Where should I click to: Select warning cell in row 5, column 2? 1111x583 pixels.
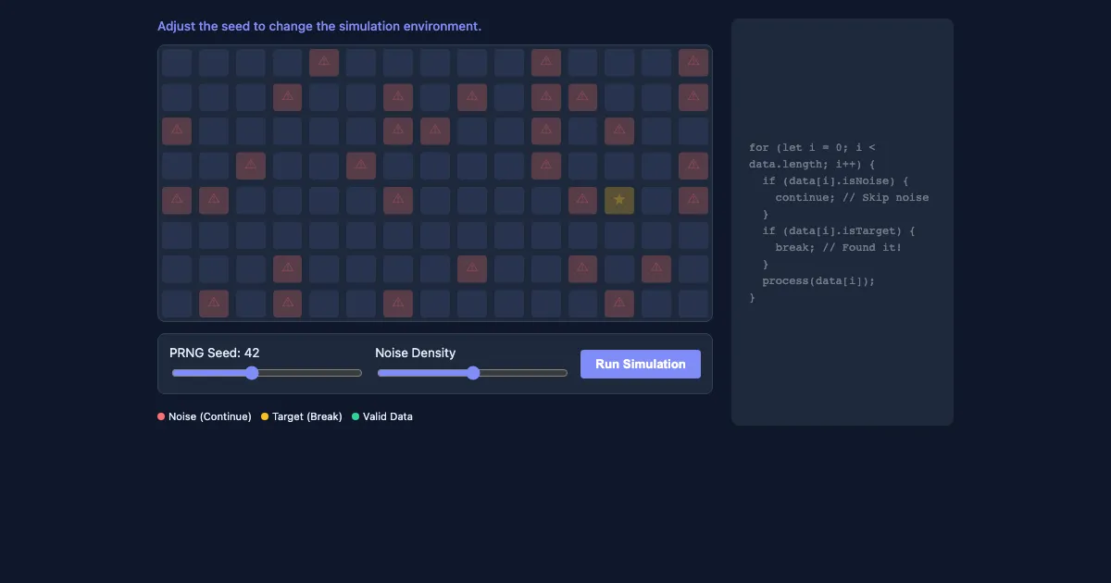tap(213, 200)
